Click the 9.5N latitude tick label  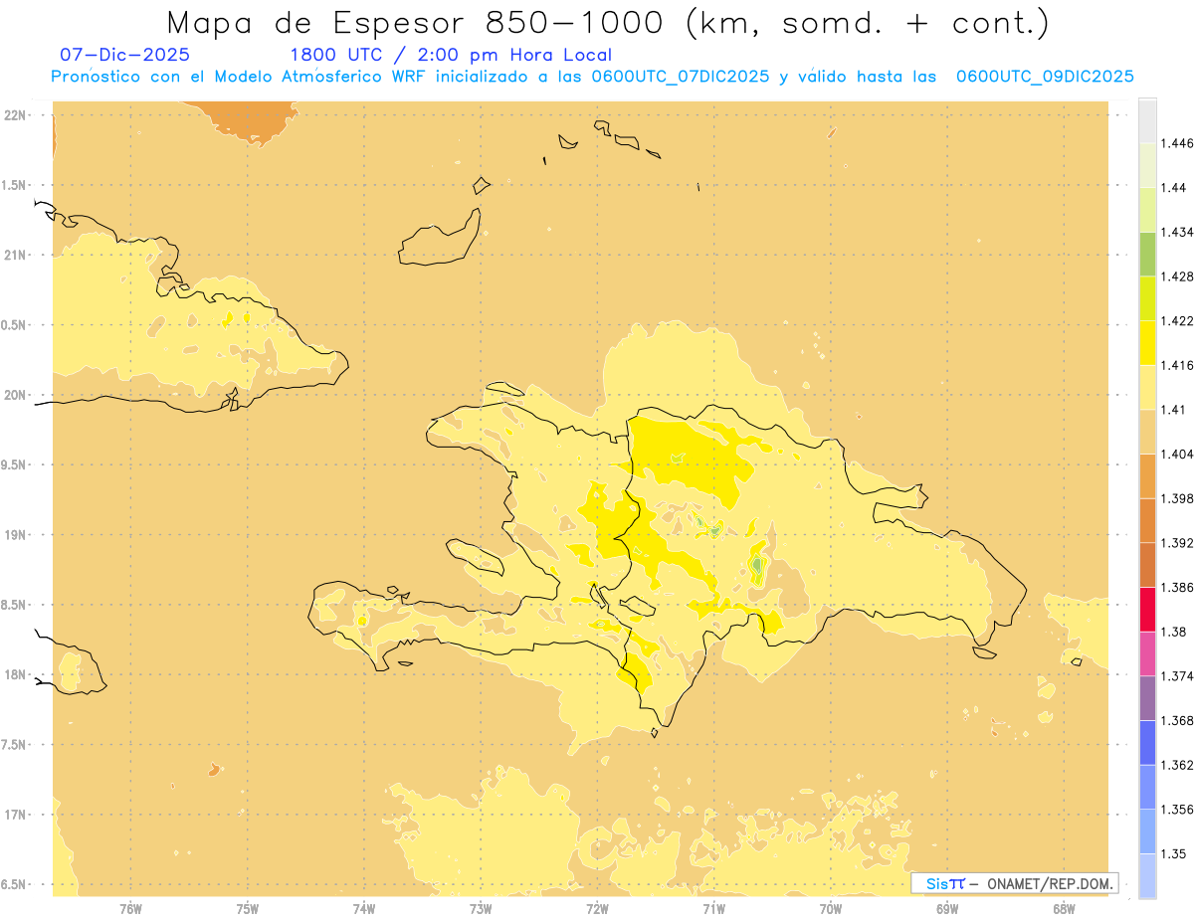coord(15,464)
